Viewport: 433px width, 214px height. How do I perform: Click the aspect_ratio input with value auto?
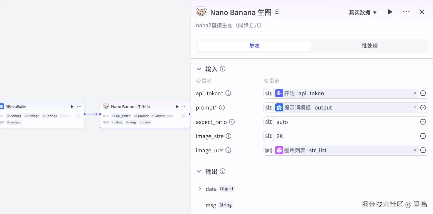pos(346,122)
